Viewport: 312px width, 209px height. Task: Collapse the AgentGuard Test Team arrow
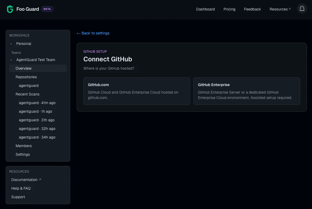coord(11,60)
